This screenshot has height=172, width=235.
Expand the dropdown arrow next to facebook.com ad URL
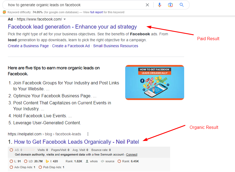tap(65, 19)
